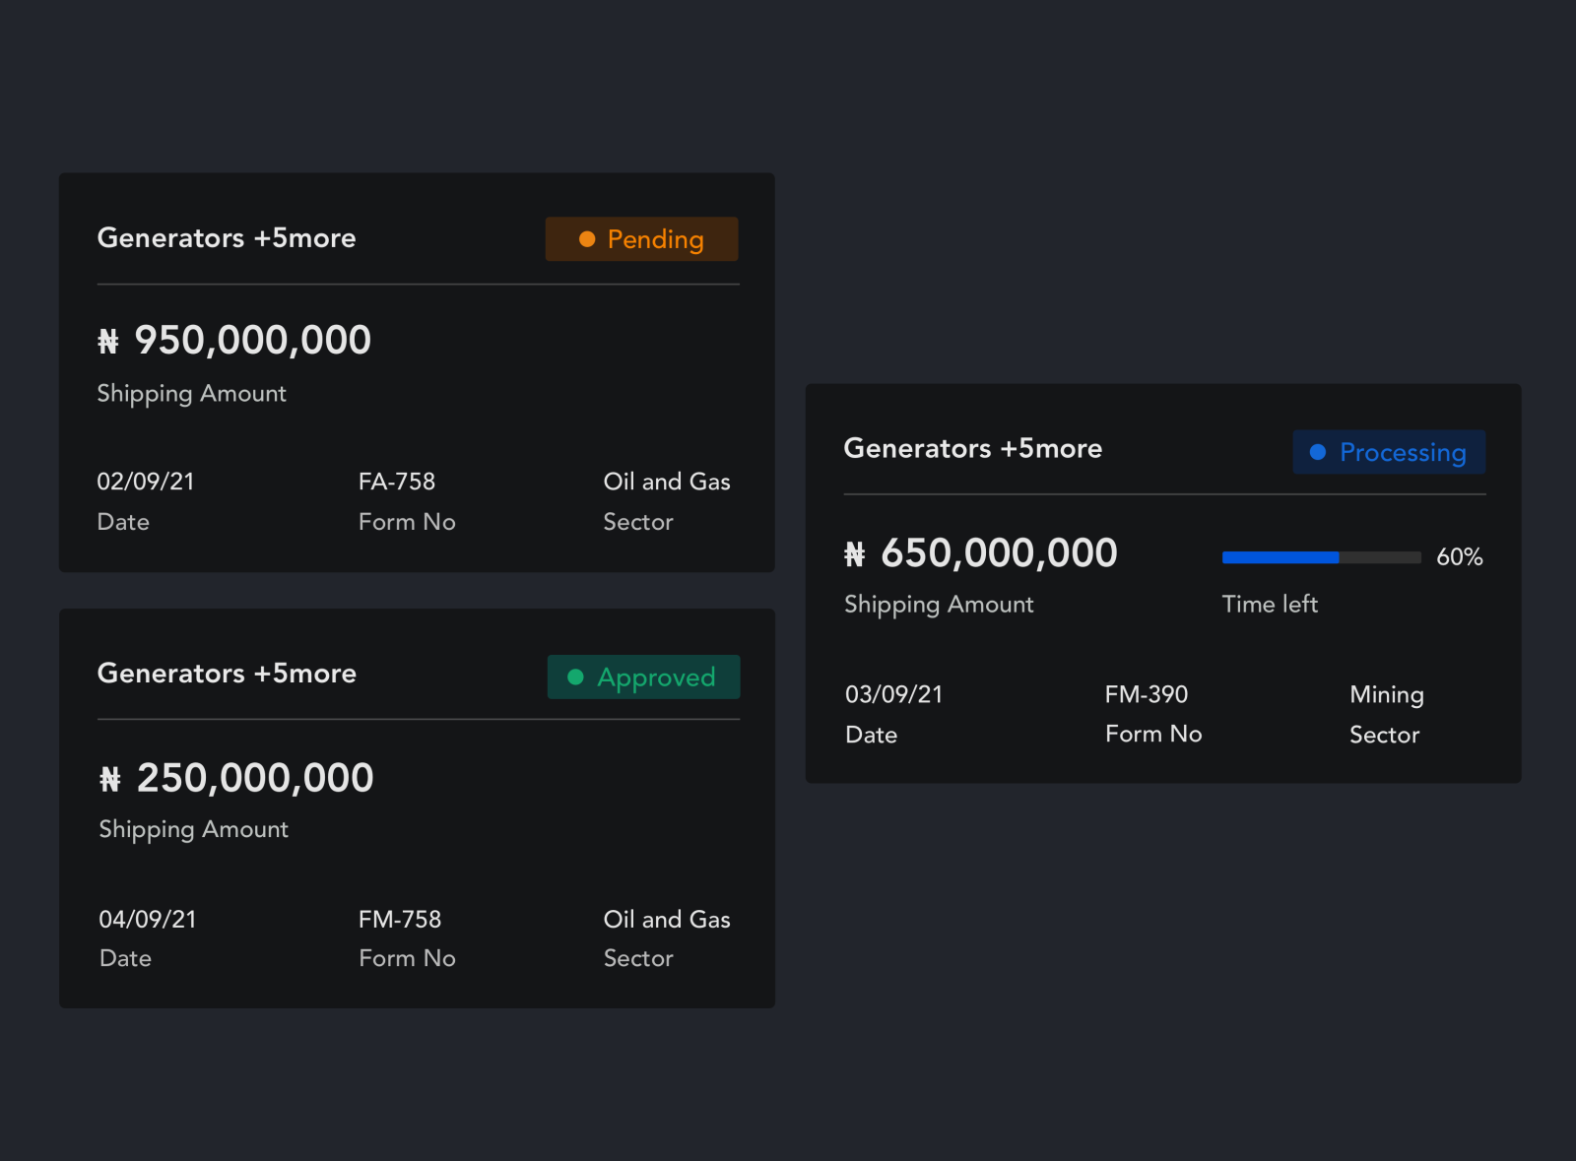Image resolution: width=1576 pixels, height=1161 pixels.
Task: Open the Oil and Gas sector on the Pending card
Action: 667,482
